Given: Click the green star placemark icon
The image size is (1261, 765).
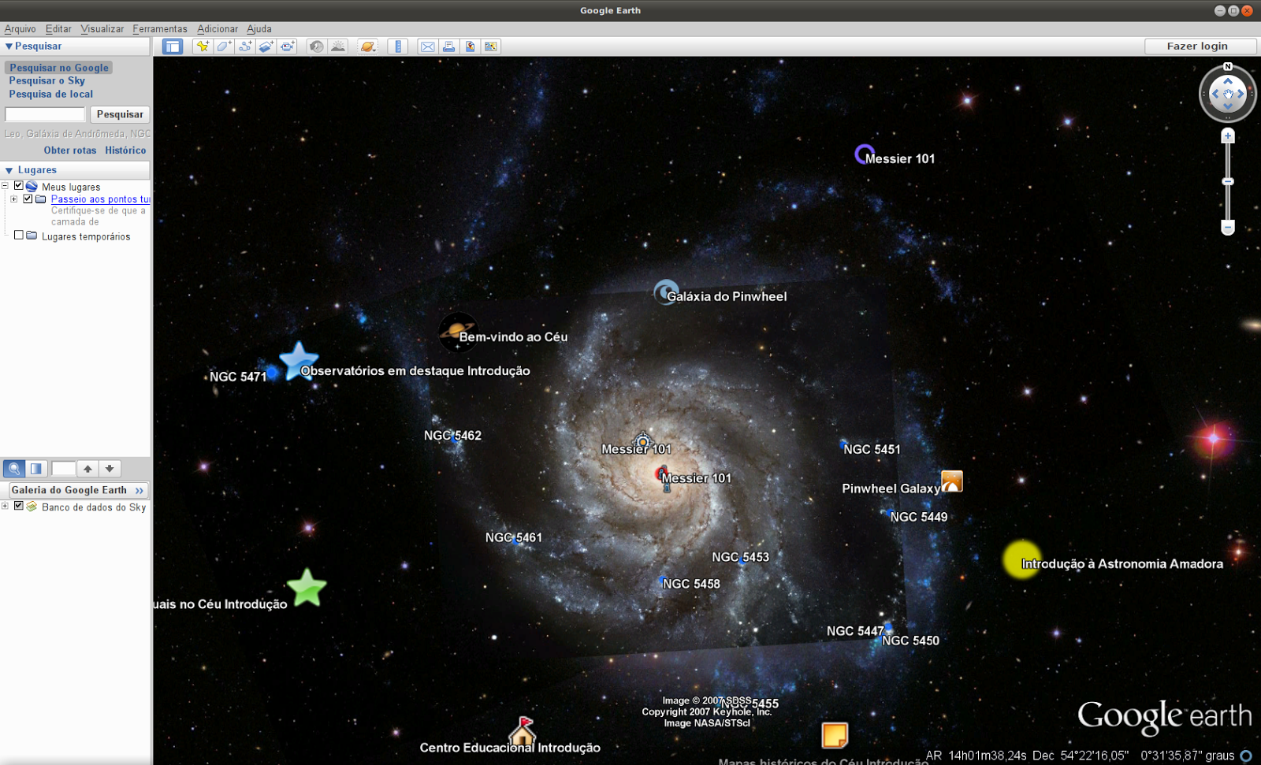Looking at the screenshot, I should click(307, 588).
